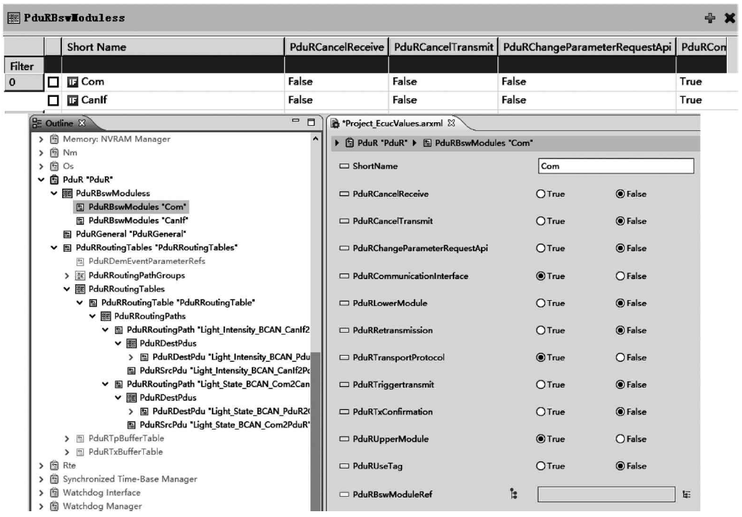Click the PduRDemEventParameterRefs icon
This screenshot has width=742, height=517.
click(80, 262)
